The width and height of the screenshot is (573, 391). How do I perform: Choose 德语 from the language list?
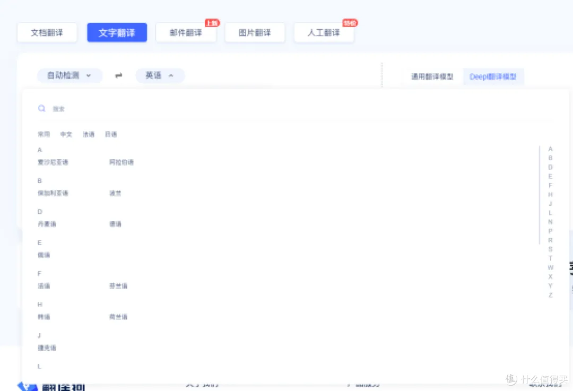coord(115,223)
